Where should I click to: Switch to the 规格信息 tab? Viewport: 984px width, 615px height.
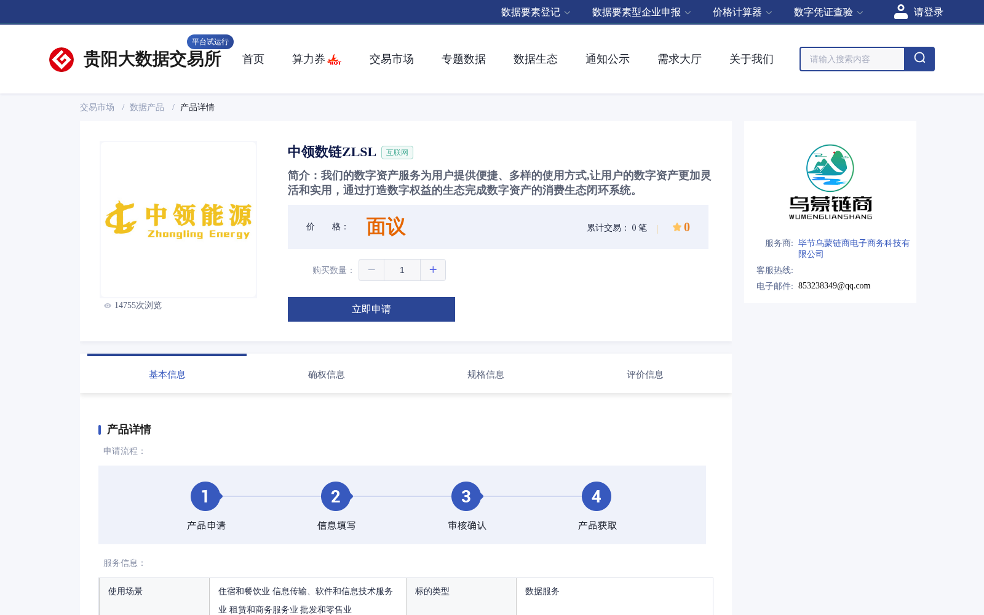[x=486, y=375]
